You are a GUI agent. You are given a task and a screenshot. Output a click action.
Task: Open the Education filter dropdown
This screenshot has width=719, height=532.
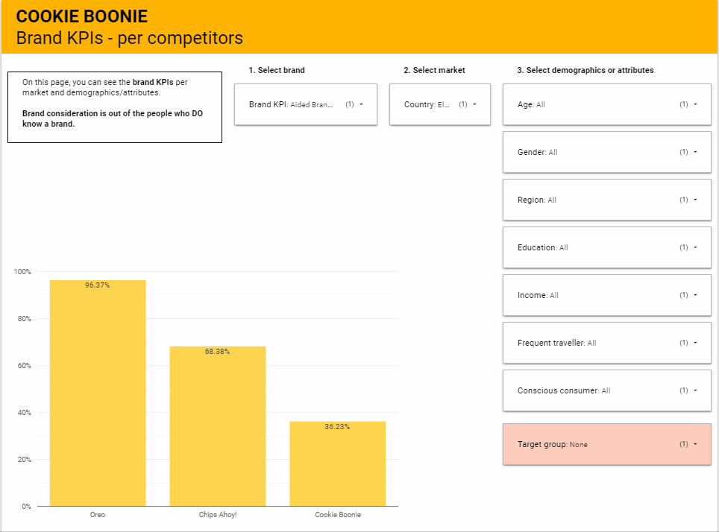606,247
